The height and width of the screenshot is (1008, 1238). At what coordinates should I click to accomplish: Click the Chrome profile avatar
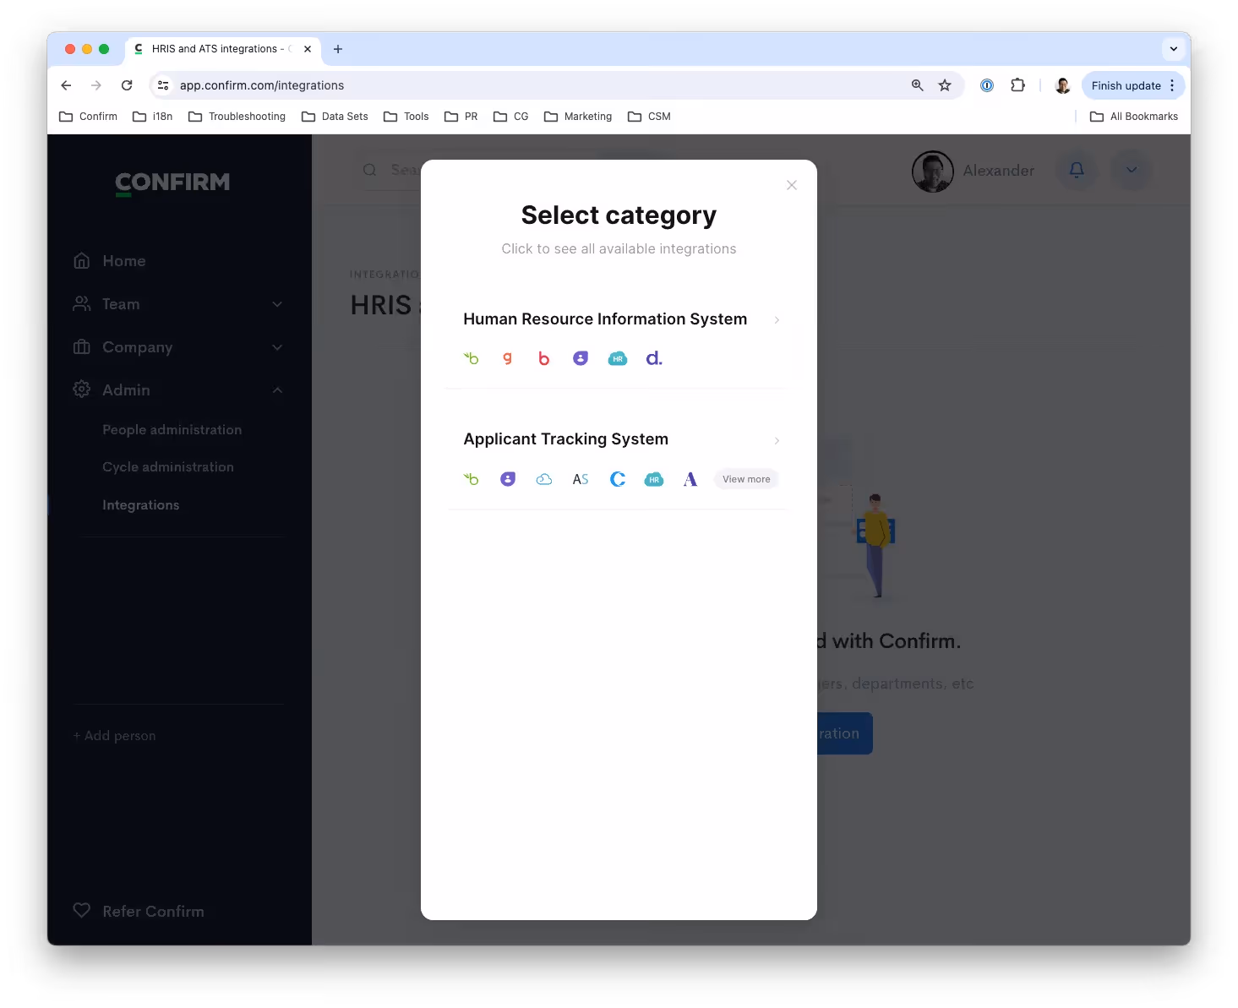click(1063, 85)
